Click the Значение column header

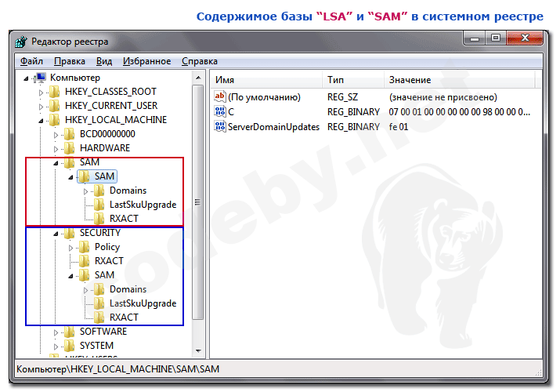pyautogui.click(x=460, y=80)
